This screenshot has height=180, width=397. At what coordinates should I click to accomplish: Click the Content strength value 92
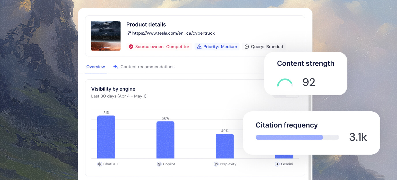pos(309,82)
